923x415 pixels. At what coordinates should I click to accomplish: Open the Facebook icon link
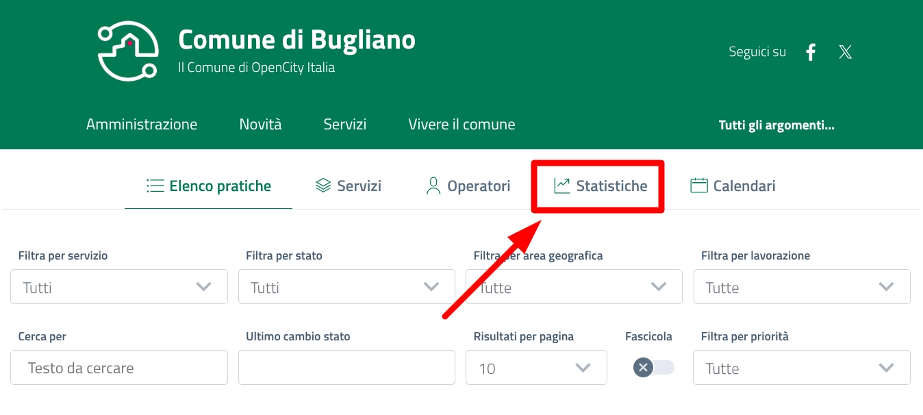(811, 52)
